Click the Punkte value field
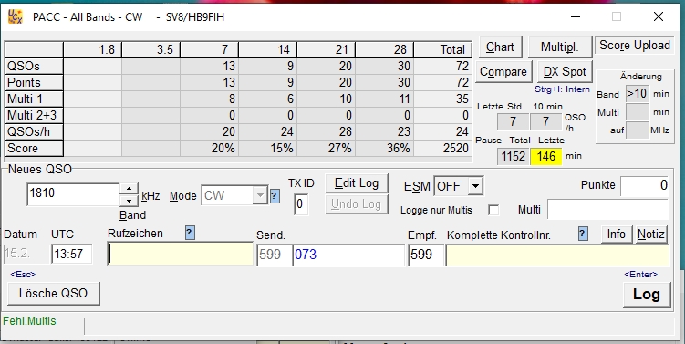This screenshot has height=344, width=685. pos(645,186)
